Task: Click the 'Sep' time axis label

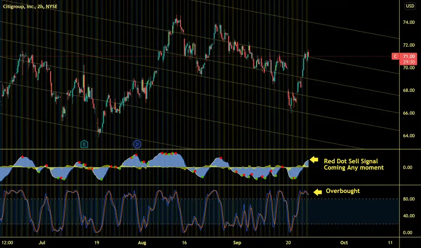Action: [x=237, y=243]
